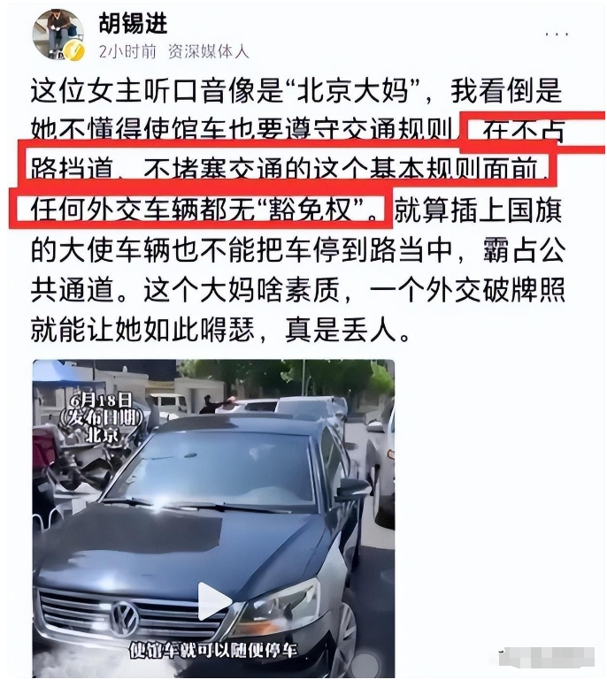607x687 pixels.
Task: Open the 胡锡进 username profile link
Action: pos(133,23)
